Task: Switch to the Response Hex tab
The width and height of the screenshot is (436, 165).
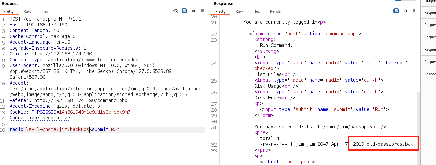Action: coord(257,11)
